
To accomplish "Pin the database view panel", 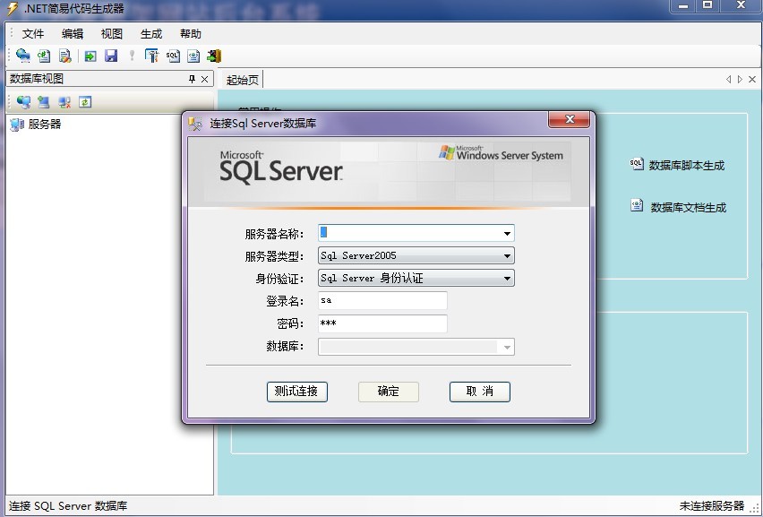I will [x=192, y=79].
